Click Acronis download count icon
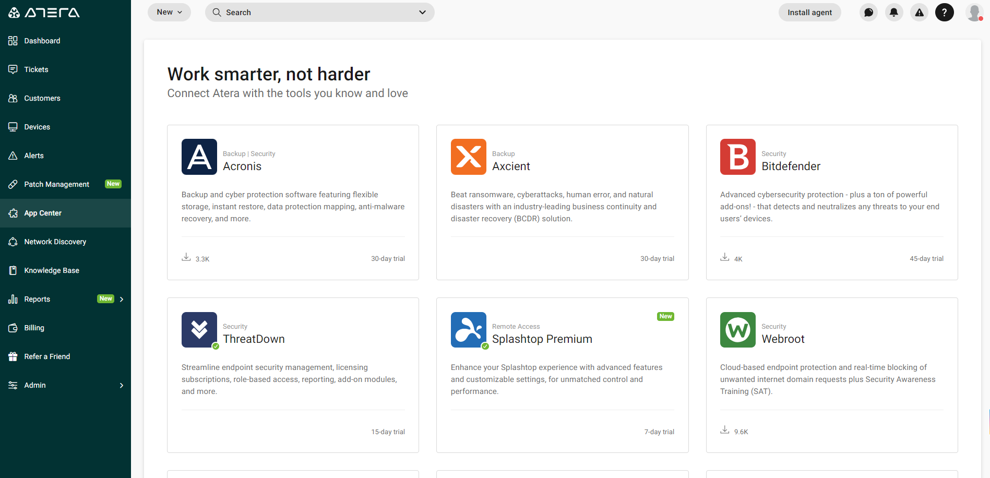Image resolution: width=990 pixels, height=478 pixels. pos(186,257)
